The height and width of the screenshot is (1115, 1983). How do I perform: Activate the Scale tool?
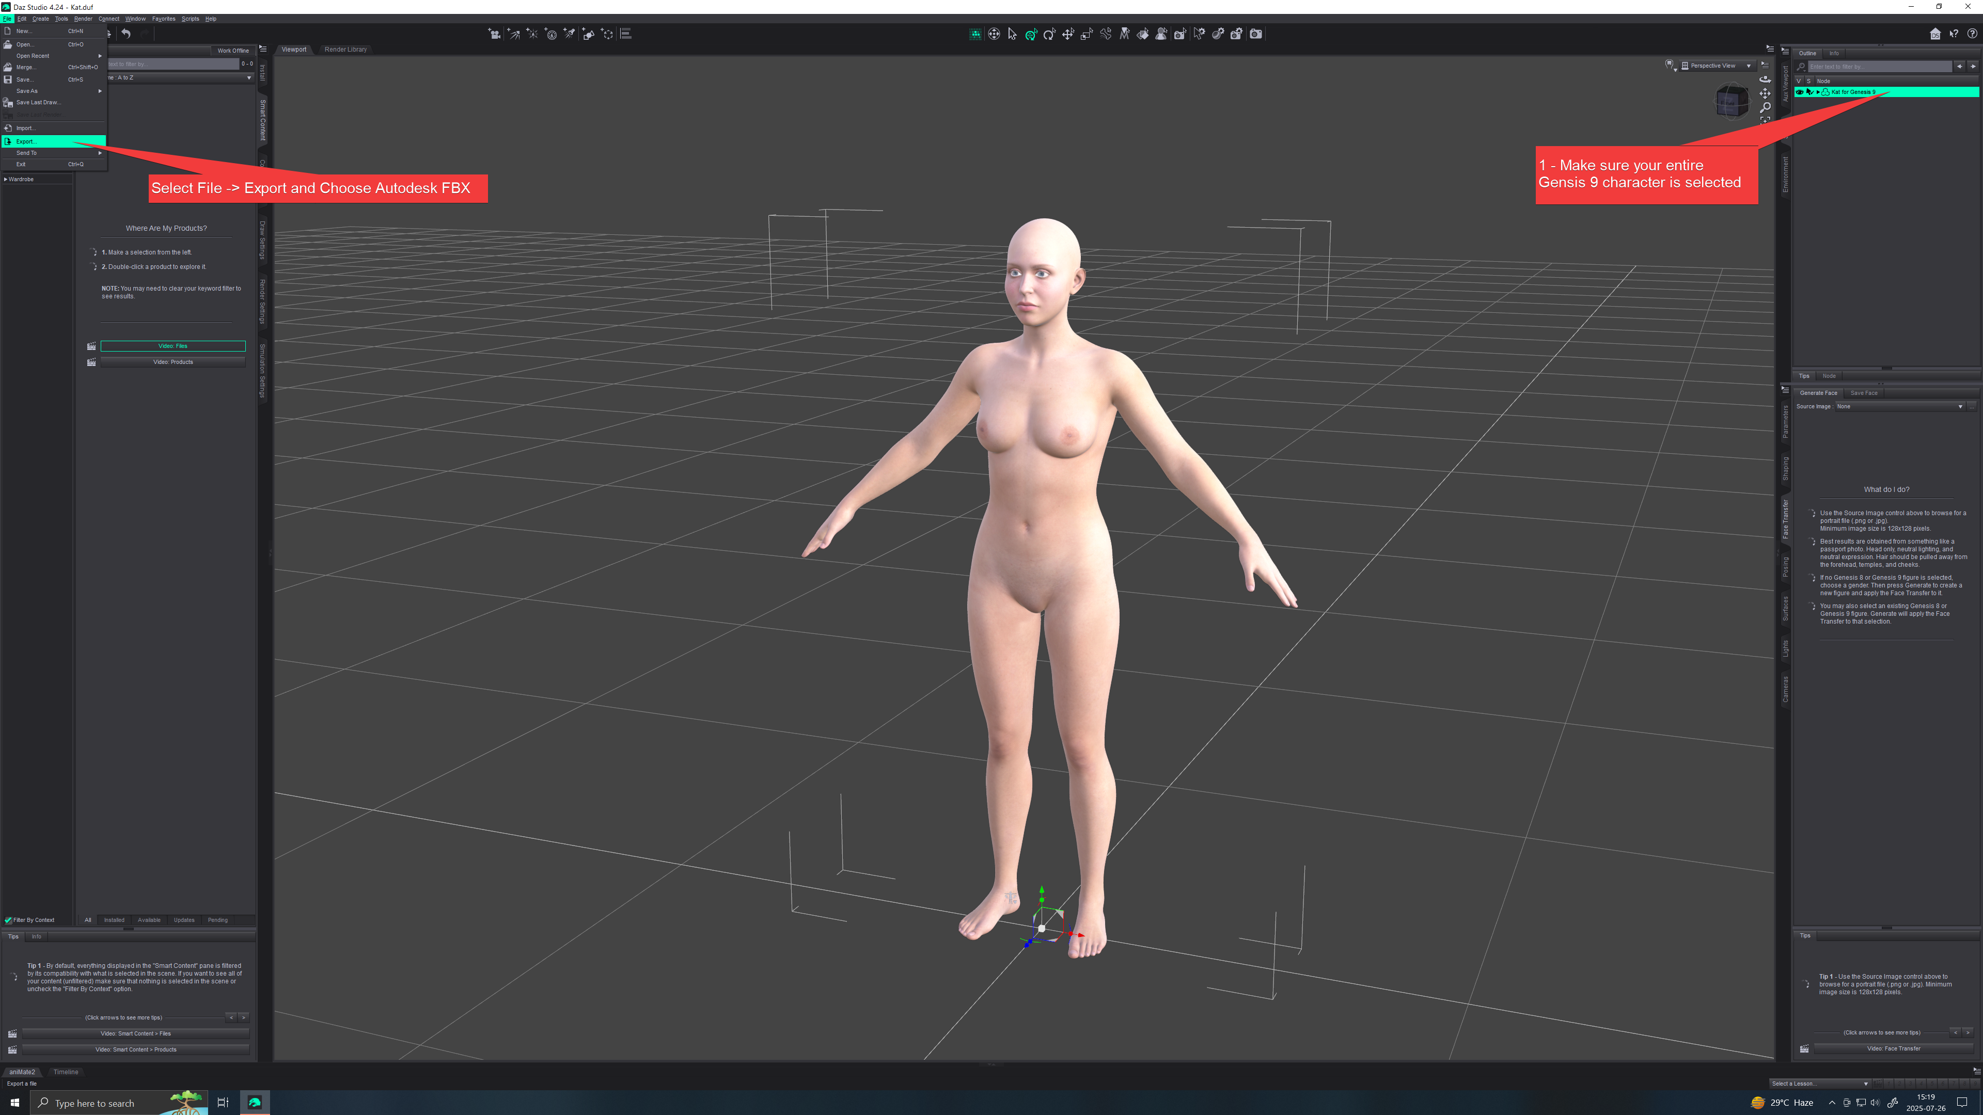coord(1087,34)
